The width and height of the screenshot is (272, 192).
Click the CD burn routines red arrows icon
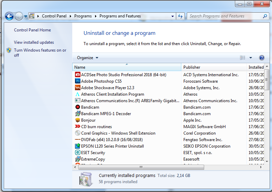point(77,127)
